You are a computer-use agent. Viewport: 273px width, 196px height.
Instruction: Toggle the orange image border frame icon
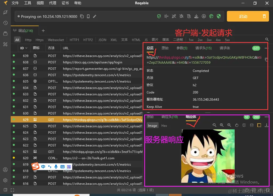point(259,125)
